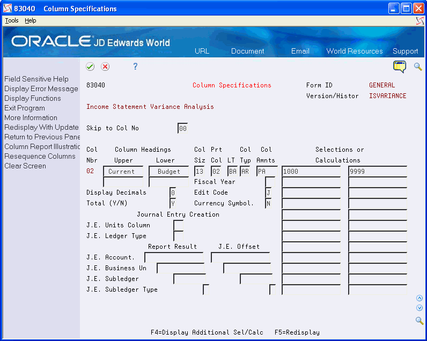The width and height of the screenshot is (427, 341).
Task: Click the J.E. Units Column field
Action: (179, 225)
